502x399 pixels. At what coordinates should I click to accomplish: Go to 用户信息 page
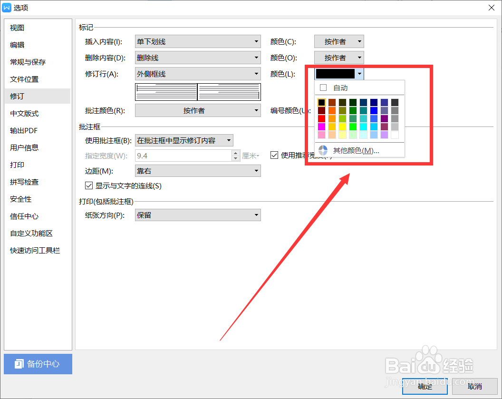tap(38, 147)
